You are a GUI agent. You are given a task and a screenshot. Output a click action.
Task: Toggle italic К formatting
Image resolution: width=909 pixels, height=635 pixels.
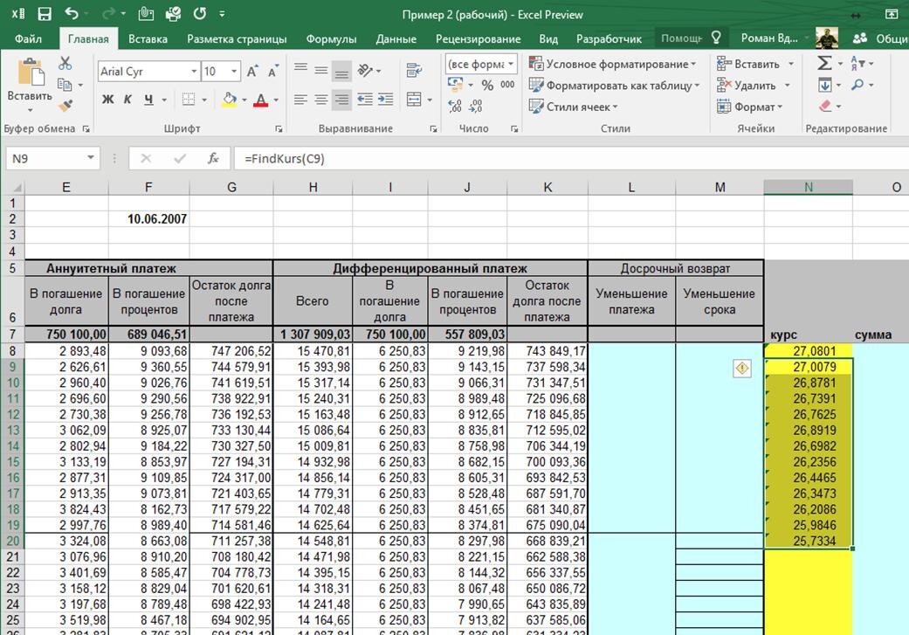coord(127,100)
